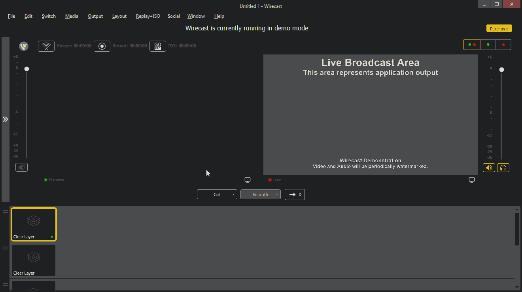This screenshot has width=522, height=292.
Task: Start recording with the Record button icon
Action: coord(102,46)
